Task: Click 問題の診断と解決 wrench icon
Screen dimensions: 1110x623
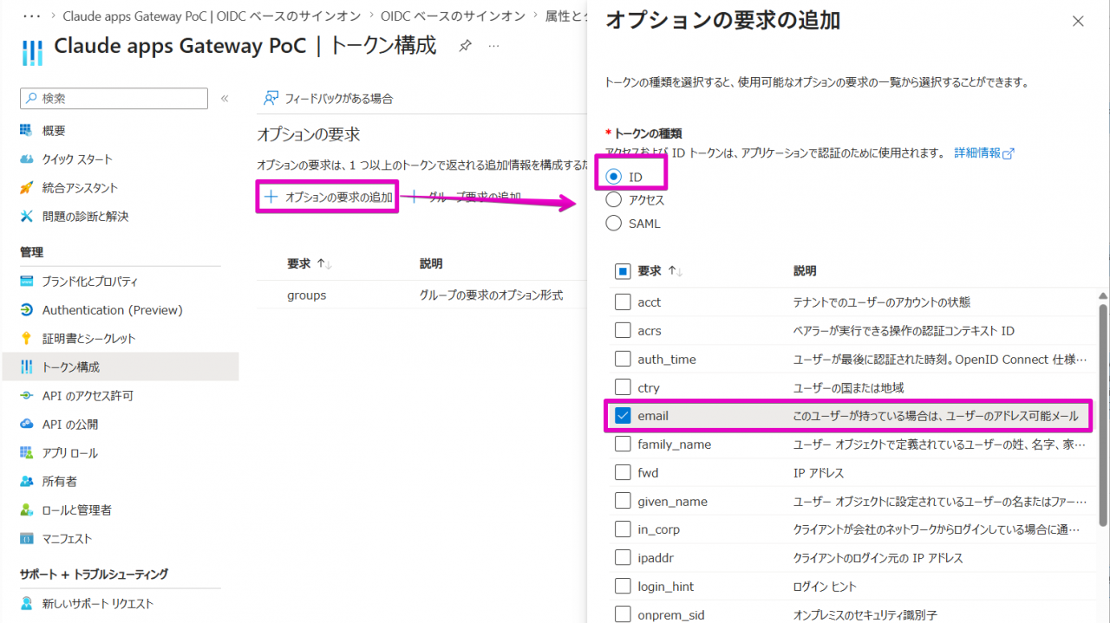Action: pos(27,217)
